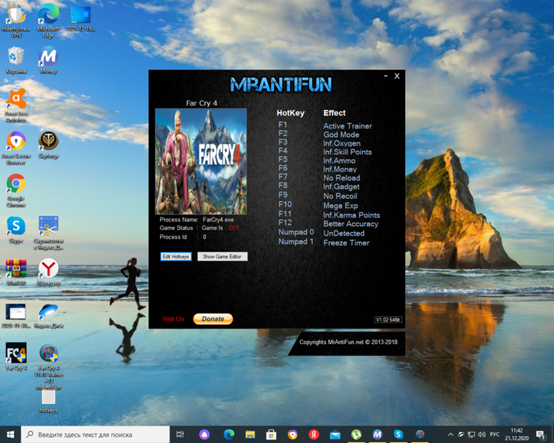This screenshot has height=443, width=554.
Task: Open uTorrent from the taskbar
Action: coord(356,435)
